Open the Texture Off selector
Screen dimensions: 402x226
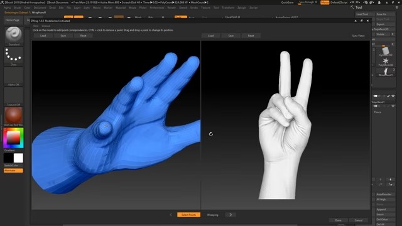[x=14, y=97]
